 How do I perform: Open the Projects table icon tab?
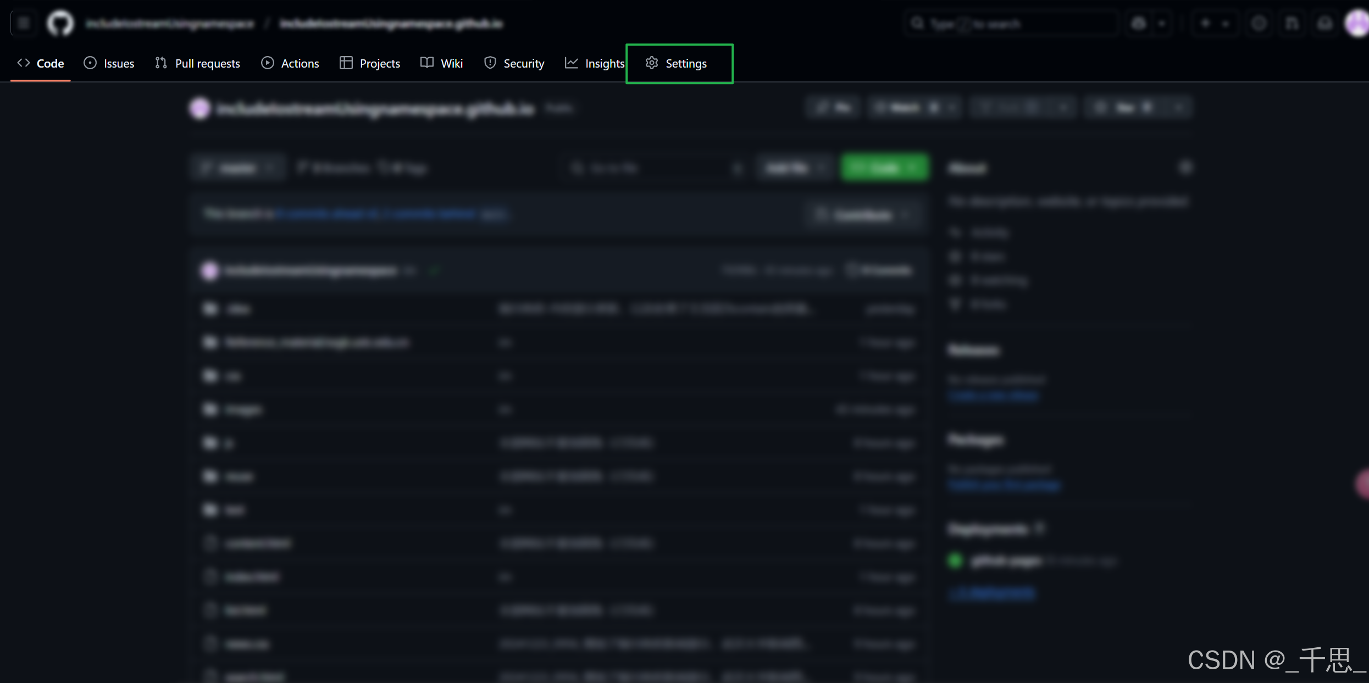pos(346,63)
